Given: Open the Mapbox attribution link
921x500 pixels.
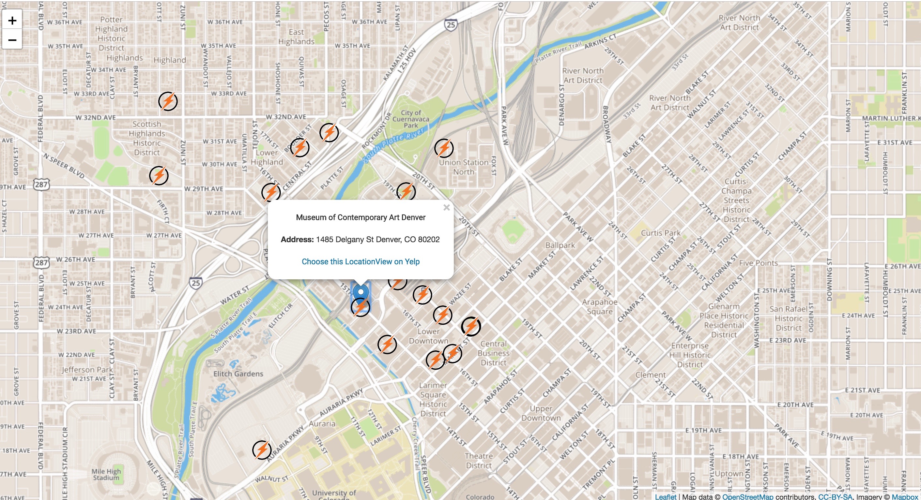Looking at the screenshot, I should coord(905,496).
